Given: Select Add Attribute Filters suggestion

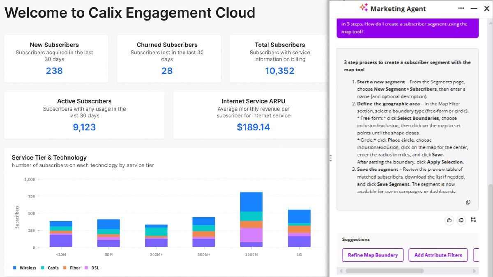Looking at the screenshot, I should point(438,255).
